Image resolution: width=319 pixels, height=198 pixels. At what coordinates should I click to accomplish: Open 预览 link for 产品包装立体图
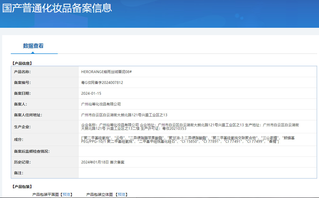point(121,194)
